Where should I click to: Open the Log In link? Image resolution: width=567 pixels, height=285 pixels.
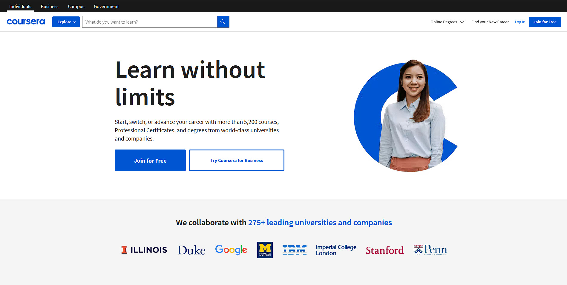point(520,22)
